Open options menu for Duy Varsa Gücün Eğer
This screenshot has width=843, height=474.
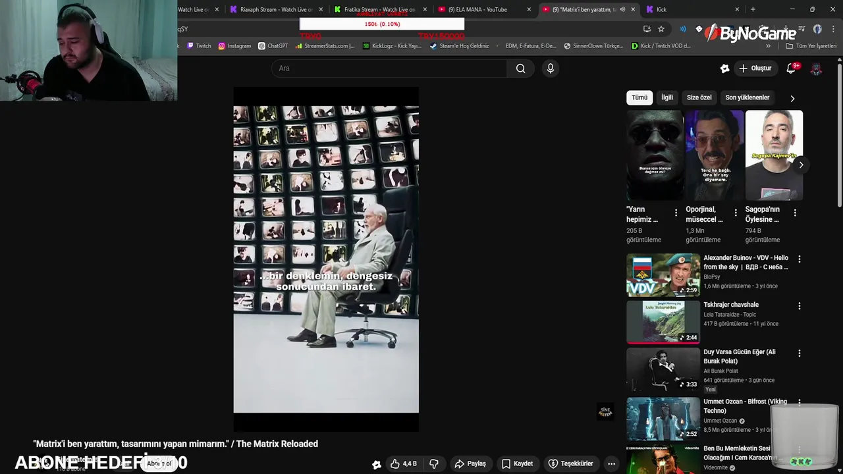click(x=800, y=354)
